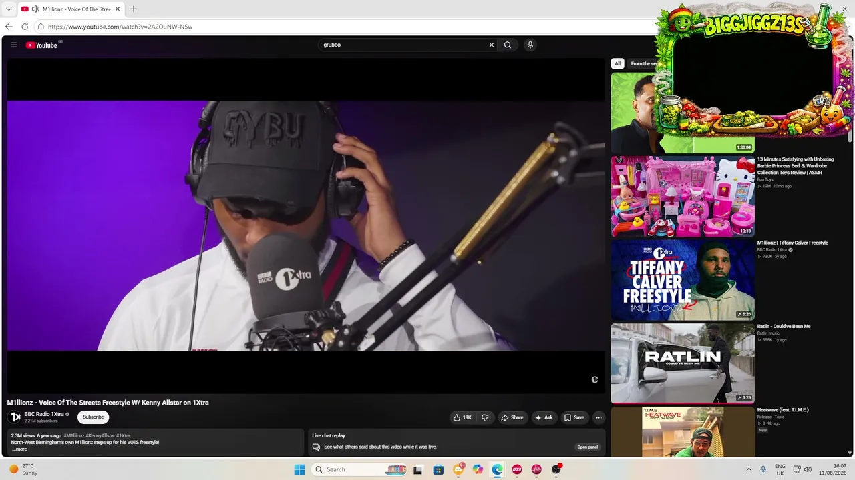Go back to the previous browser page

click(x=9, y=27)
